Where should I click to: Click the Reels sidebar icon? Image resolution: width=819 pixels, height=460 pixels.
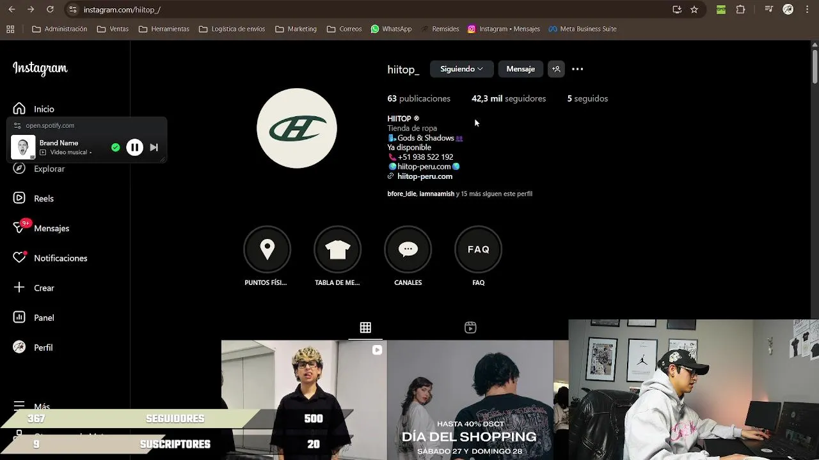(x=19, y=198)
